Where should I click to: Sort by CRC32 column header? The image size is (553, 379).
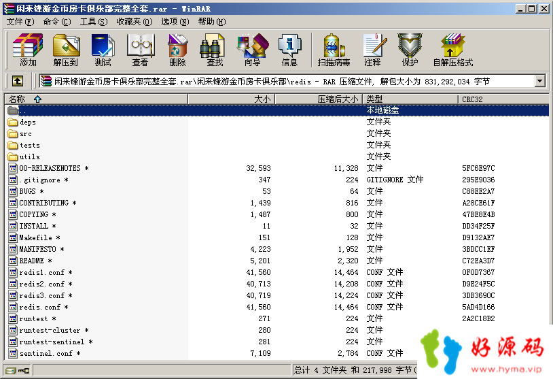click(x=503, y=99)
